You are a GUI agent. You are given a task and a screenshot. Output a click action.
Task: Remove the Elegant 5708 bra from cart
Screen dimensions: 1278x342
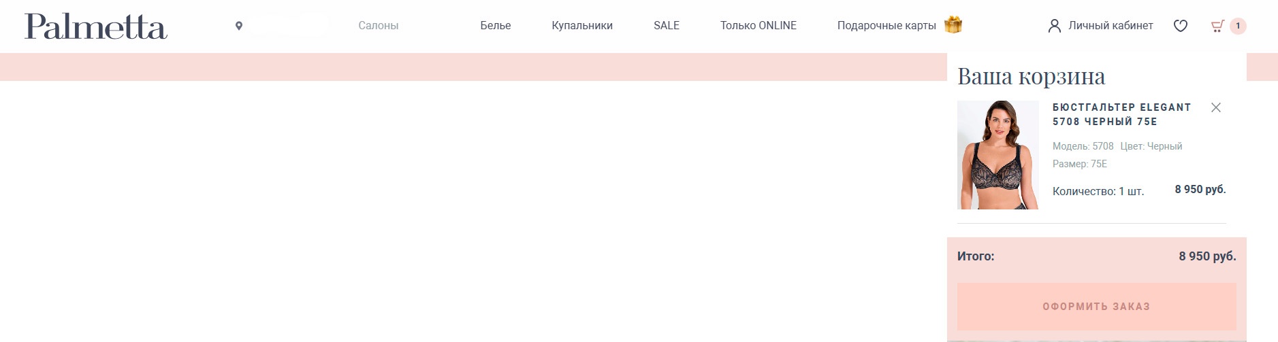pos(1216,107)
